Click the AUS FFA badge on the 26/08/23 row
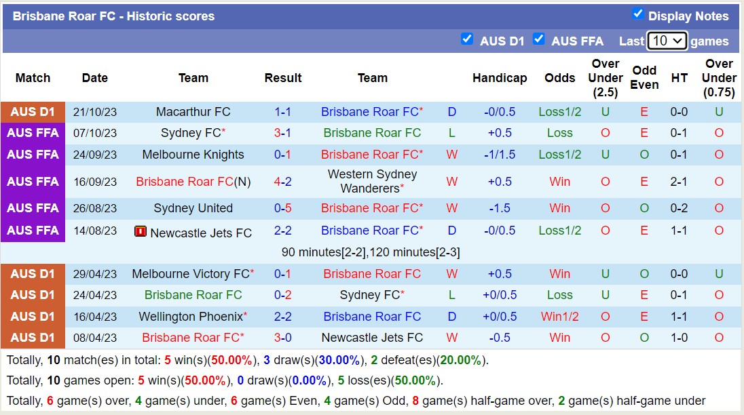The width and height of the screenshot is (744, 415). (33, 208)
